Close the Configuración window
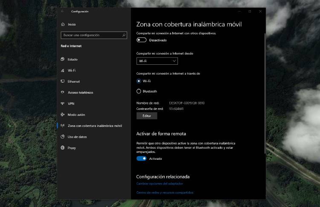The height and width of the screenshot is (207, 320). coord(260,11)
